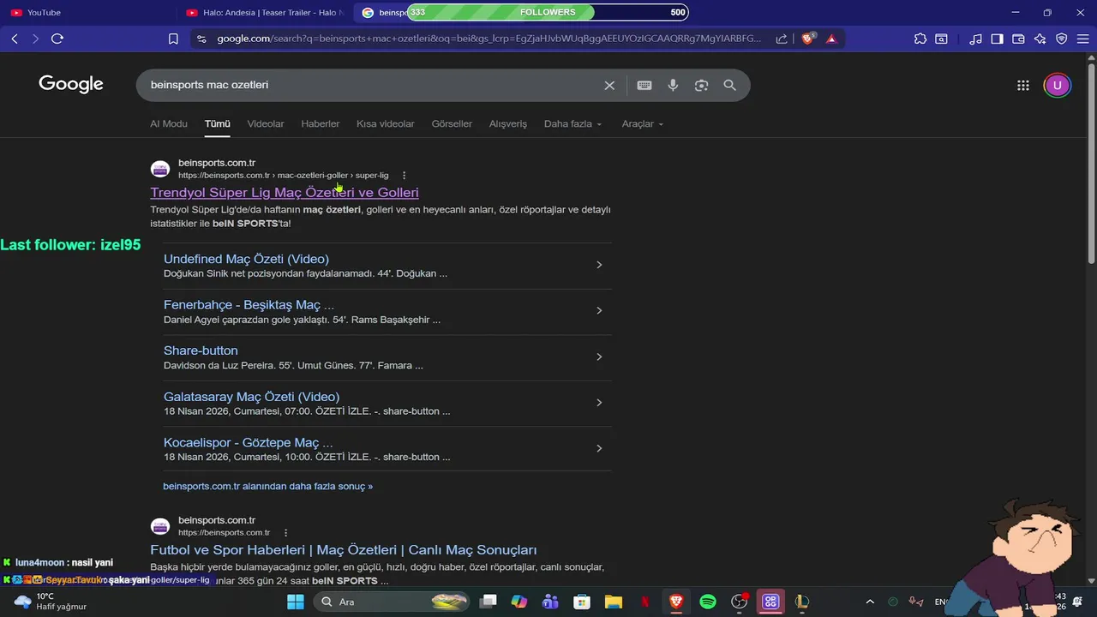Open site settings icon in address bar
Screen dimensions: 1097x617
coord(201,39)
